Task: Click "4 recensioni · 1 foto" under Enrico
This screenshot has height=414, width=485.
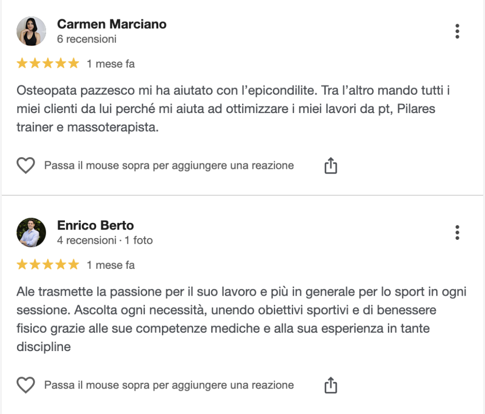Action: pos(105,240)
